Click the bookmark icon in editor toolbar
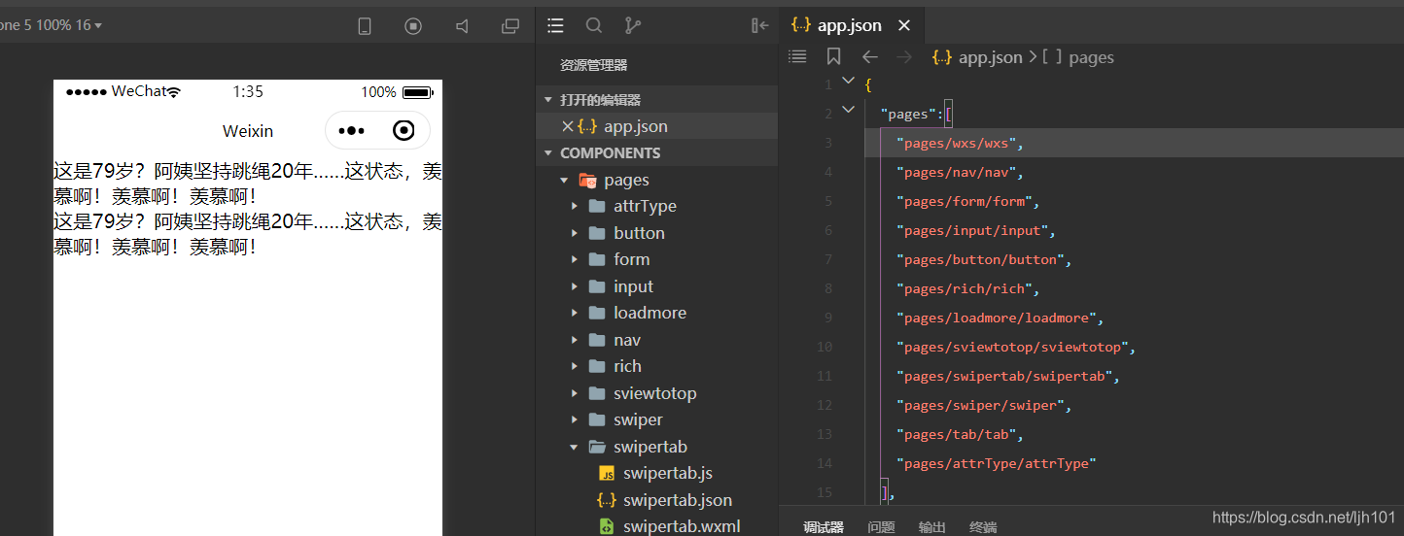1404x536 pixels. (833, 57)
